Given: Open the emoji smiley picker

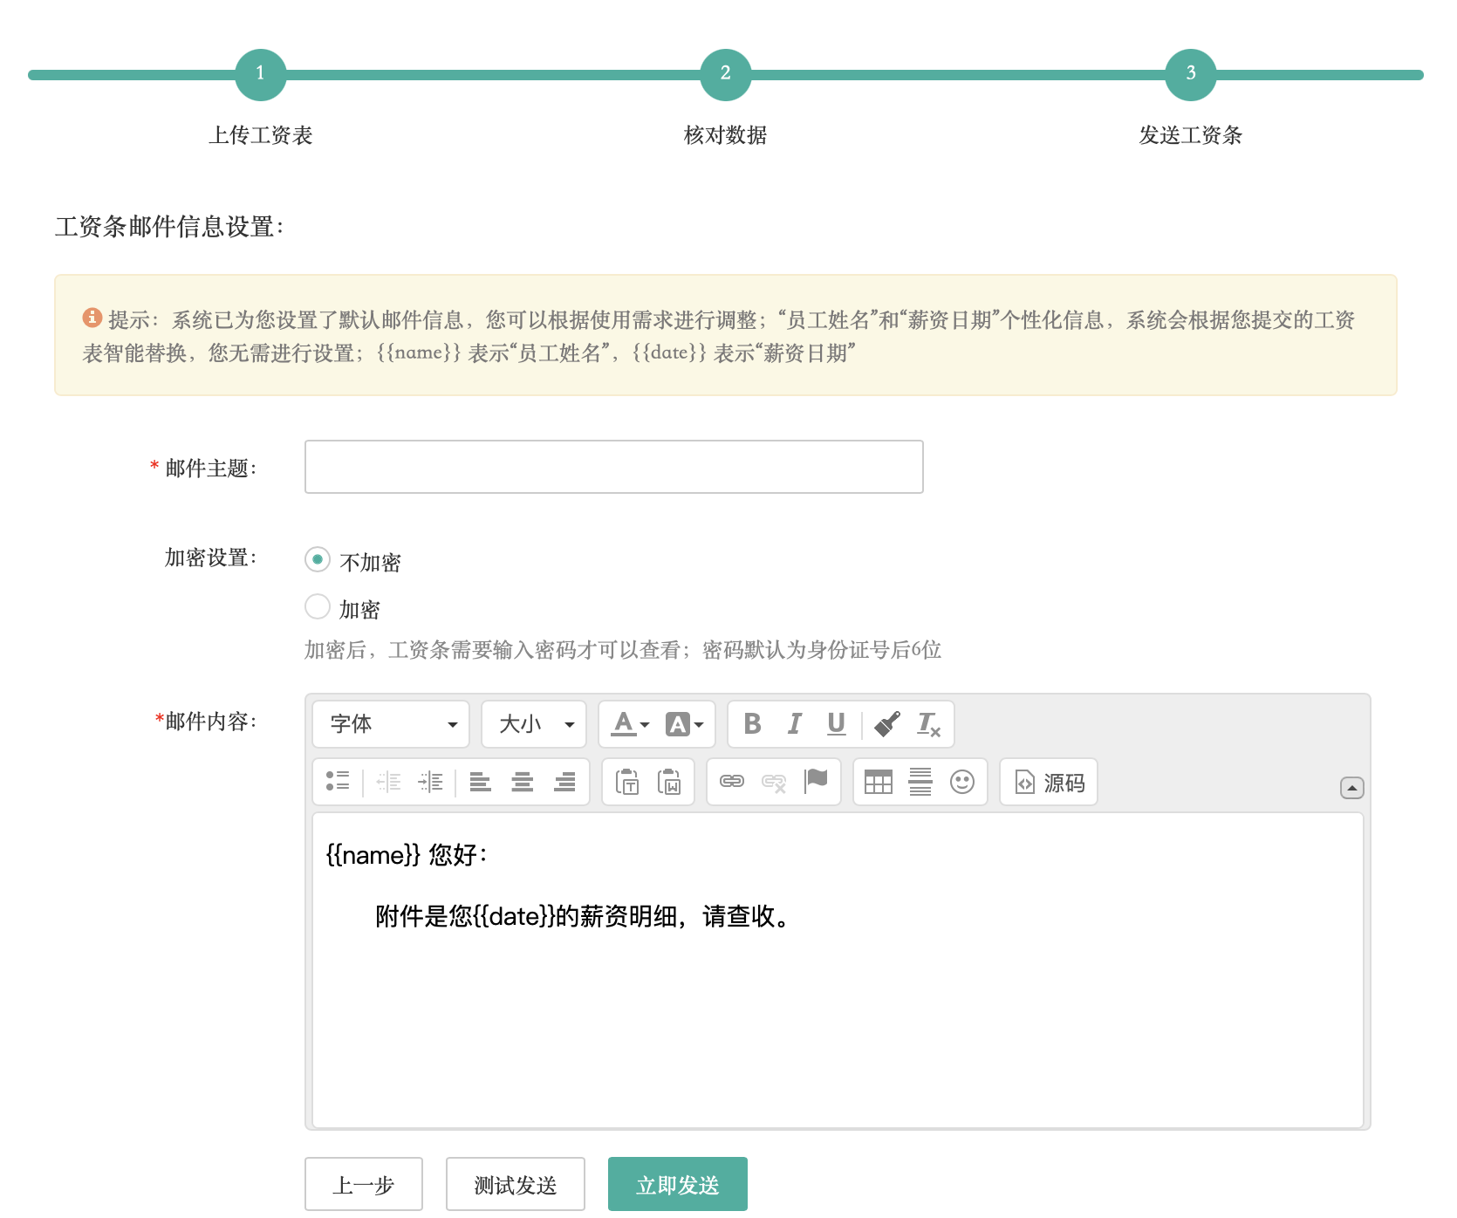Looking at the screenshot, I should tap(962, 782).
